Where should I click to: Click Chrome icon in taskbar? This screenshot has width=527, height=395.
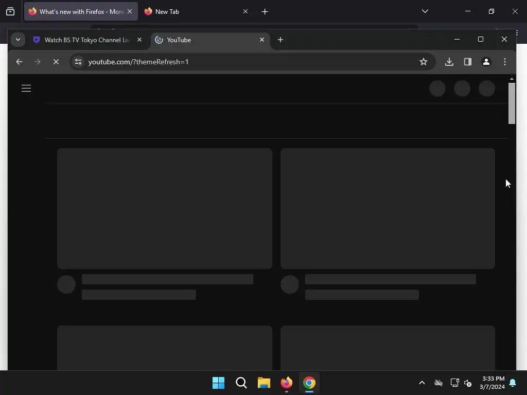tap(309, 383)
